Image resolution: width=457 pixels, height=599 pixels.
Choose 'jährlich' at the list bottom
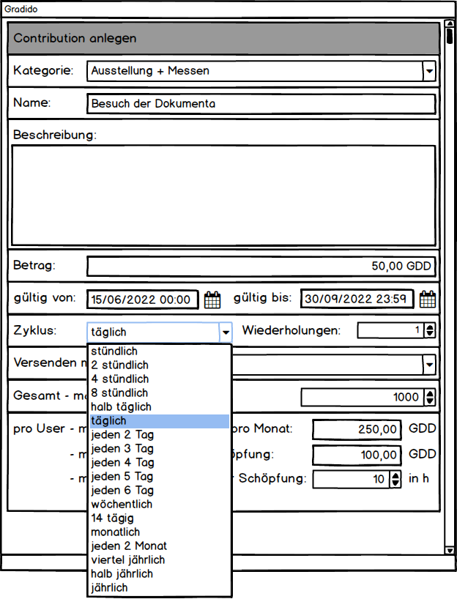pyautogui.click(x=108, y=588)
